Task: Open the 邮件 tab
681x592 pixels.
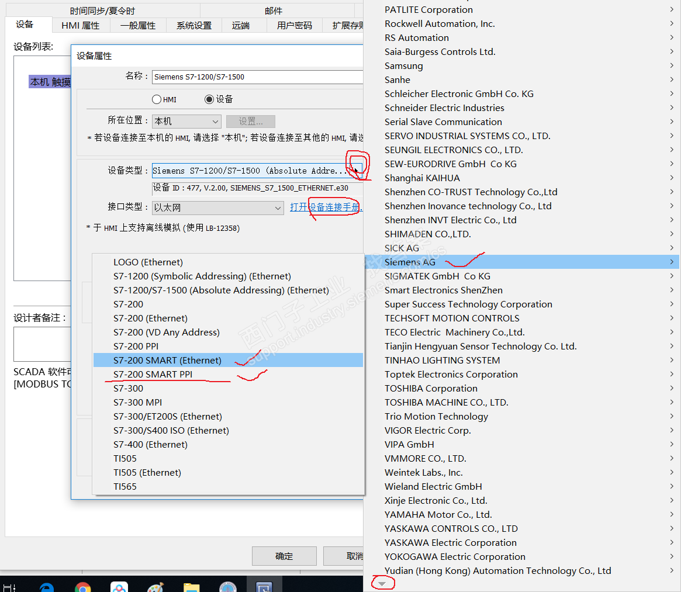Action: click(273, 11)
